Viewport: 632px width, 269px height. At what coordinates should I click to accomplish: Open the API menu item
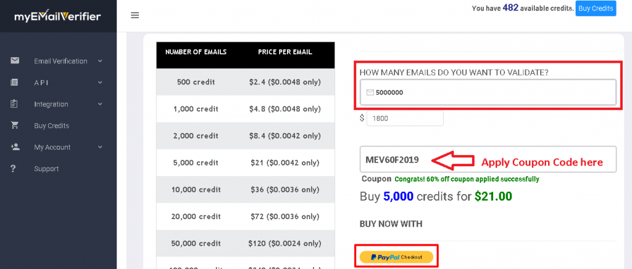(x=41, y=82)
